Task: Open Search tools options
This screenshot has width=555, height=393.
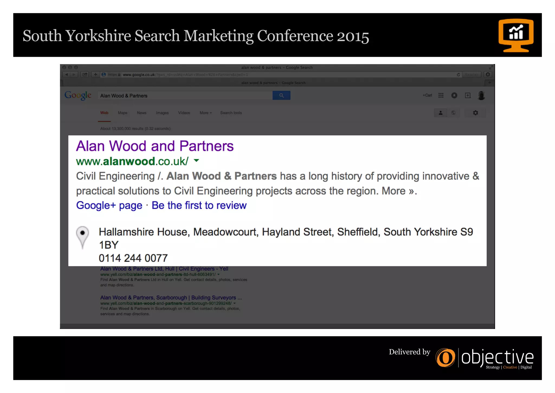Action: tap(231, 113)
